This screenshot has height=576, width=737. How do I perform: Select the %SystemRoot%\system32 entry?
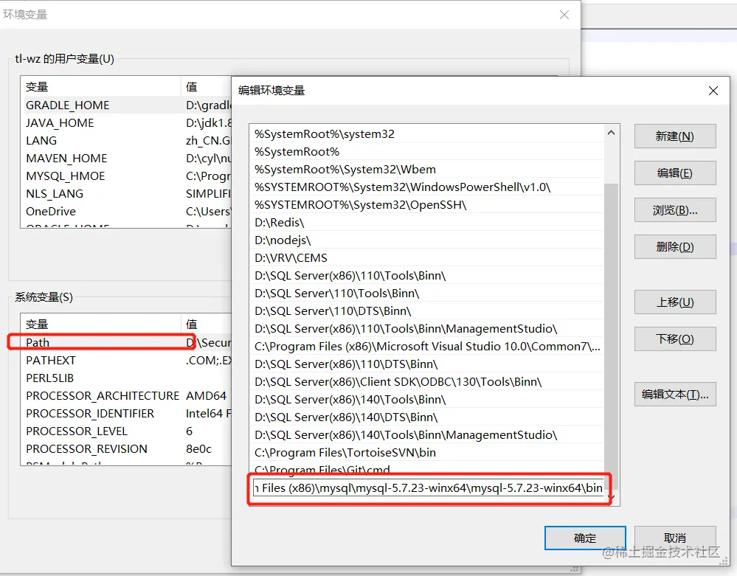click(x=427, y=134)
